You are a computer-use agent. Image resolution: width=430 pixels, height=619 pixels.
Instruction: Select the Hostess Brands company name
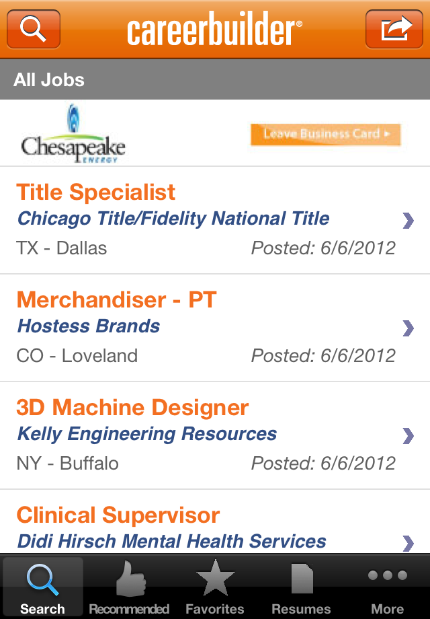89,326
